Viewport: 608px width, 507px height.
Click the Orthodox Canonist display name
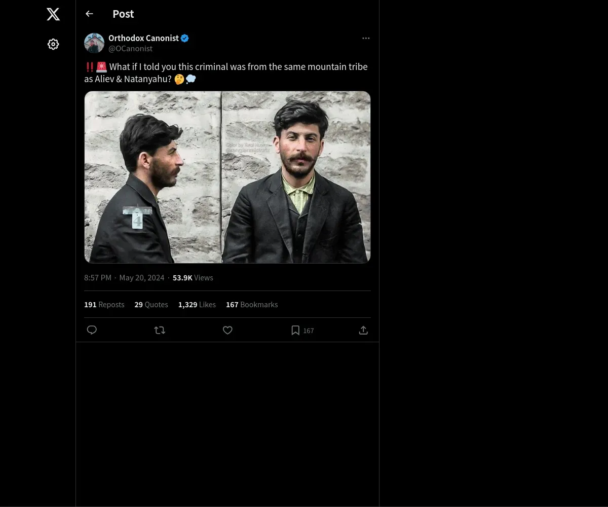pyautogui.click(x=143, y=38)
